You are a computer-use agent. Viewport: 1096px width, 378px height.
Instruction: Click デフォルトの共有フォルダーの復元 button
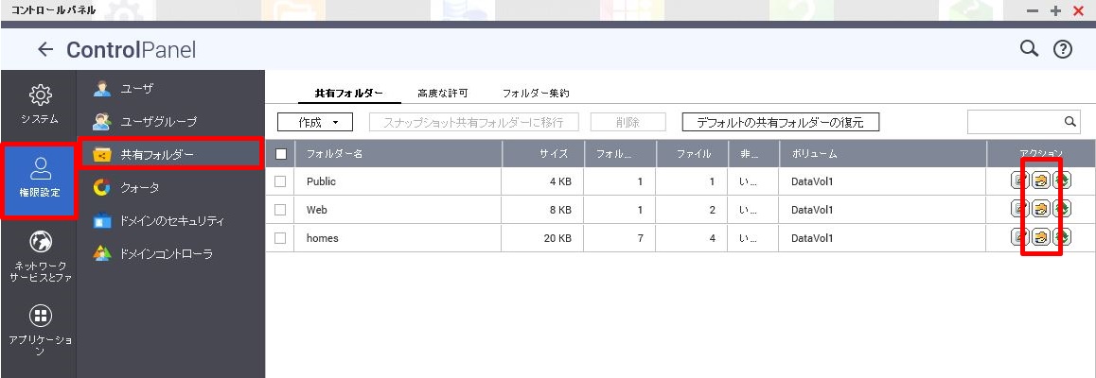tap(780, 122)
